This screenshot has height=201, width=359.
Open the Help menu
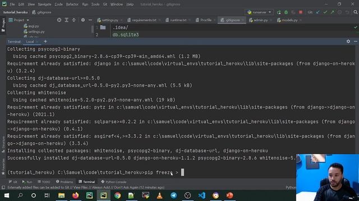[130, 4]
